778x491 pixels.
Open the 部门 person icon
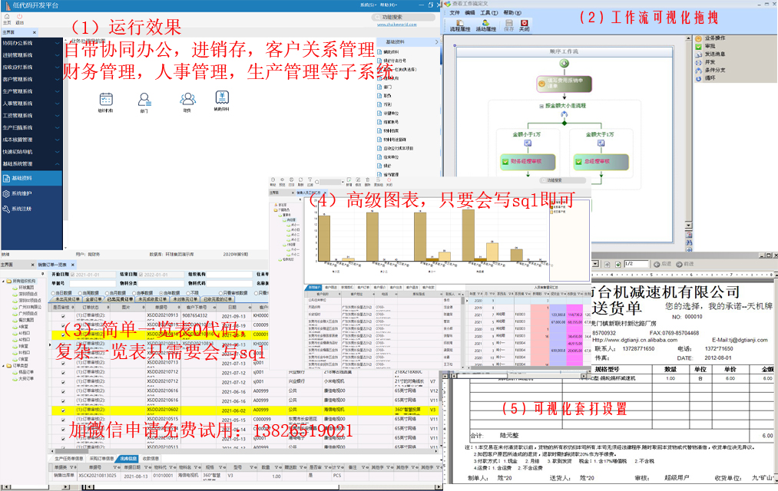[144, 100]
